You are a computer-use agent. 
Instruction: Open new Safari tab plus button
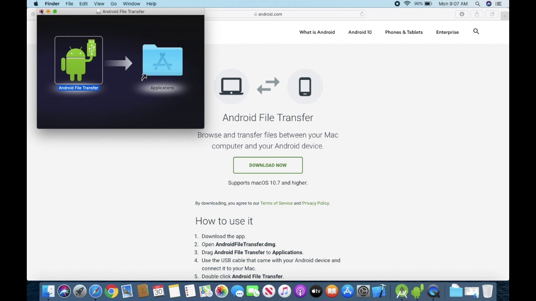(x=505, y=16)
